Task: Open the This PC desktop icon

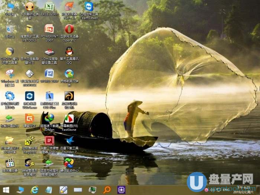Action: (x=10, y=10)
